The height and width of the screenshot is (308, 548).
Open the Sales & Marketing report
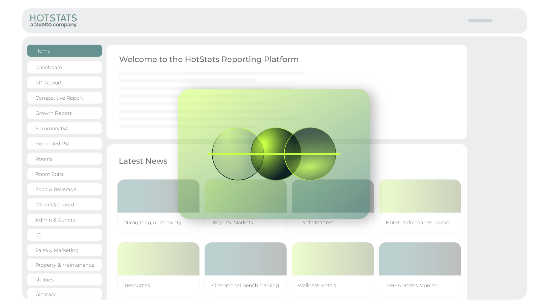coord(64,250)
